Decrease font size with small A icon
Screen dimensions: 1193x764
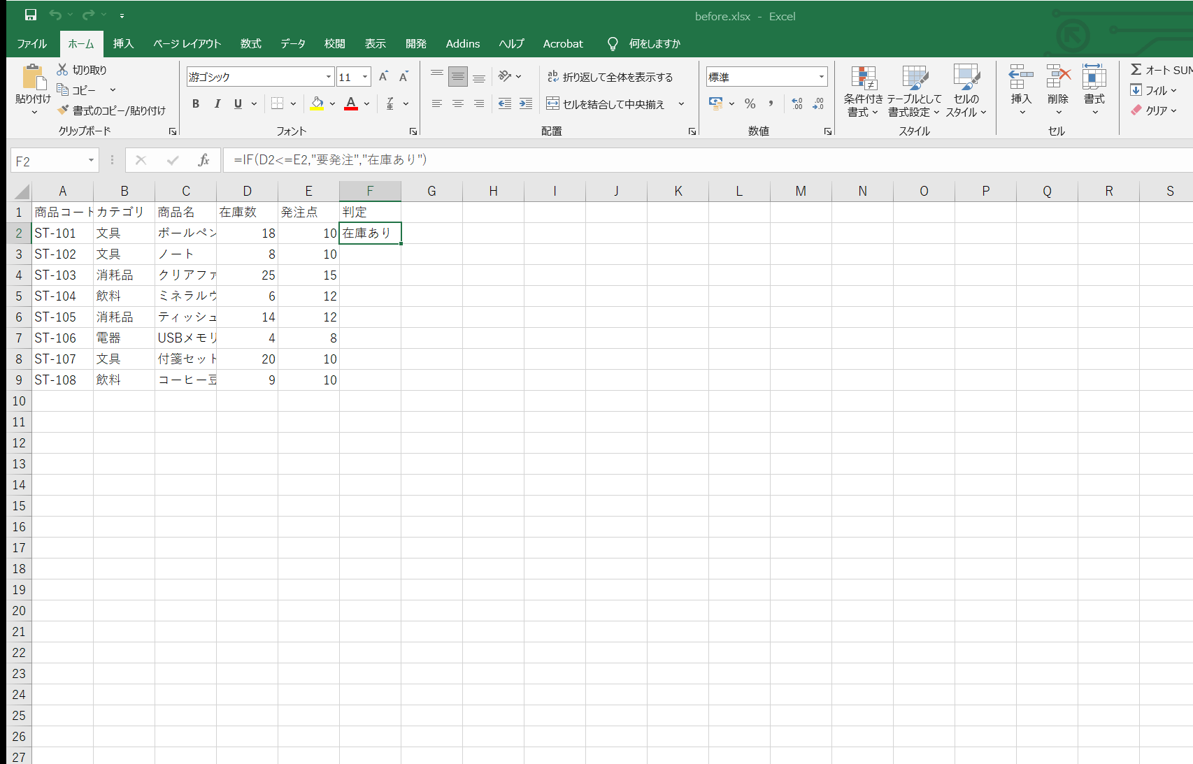[x=403, y=76]
